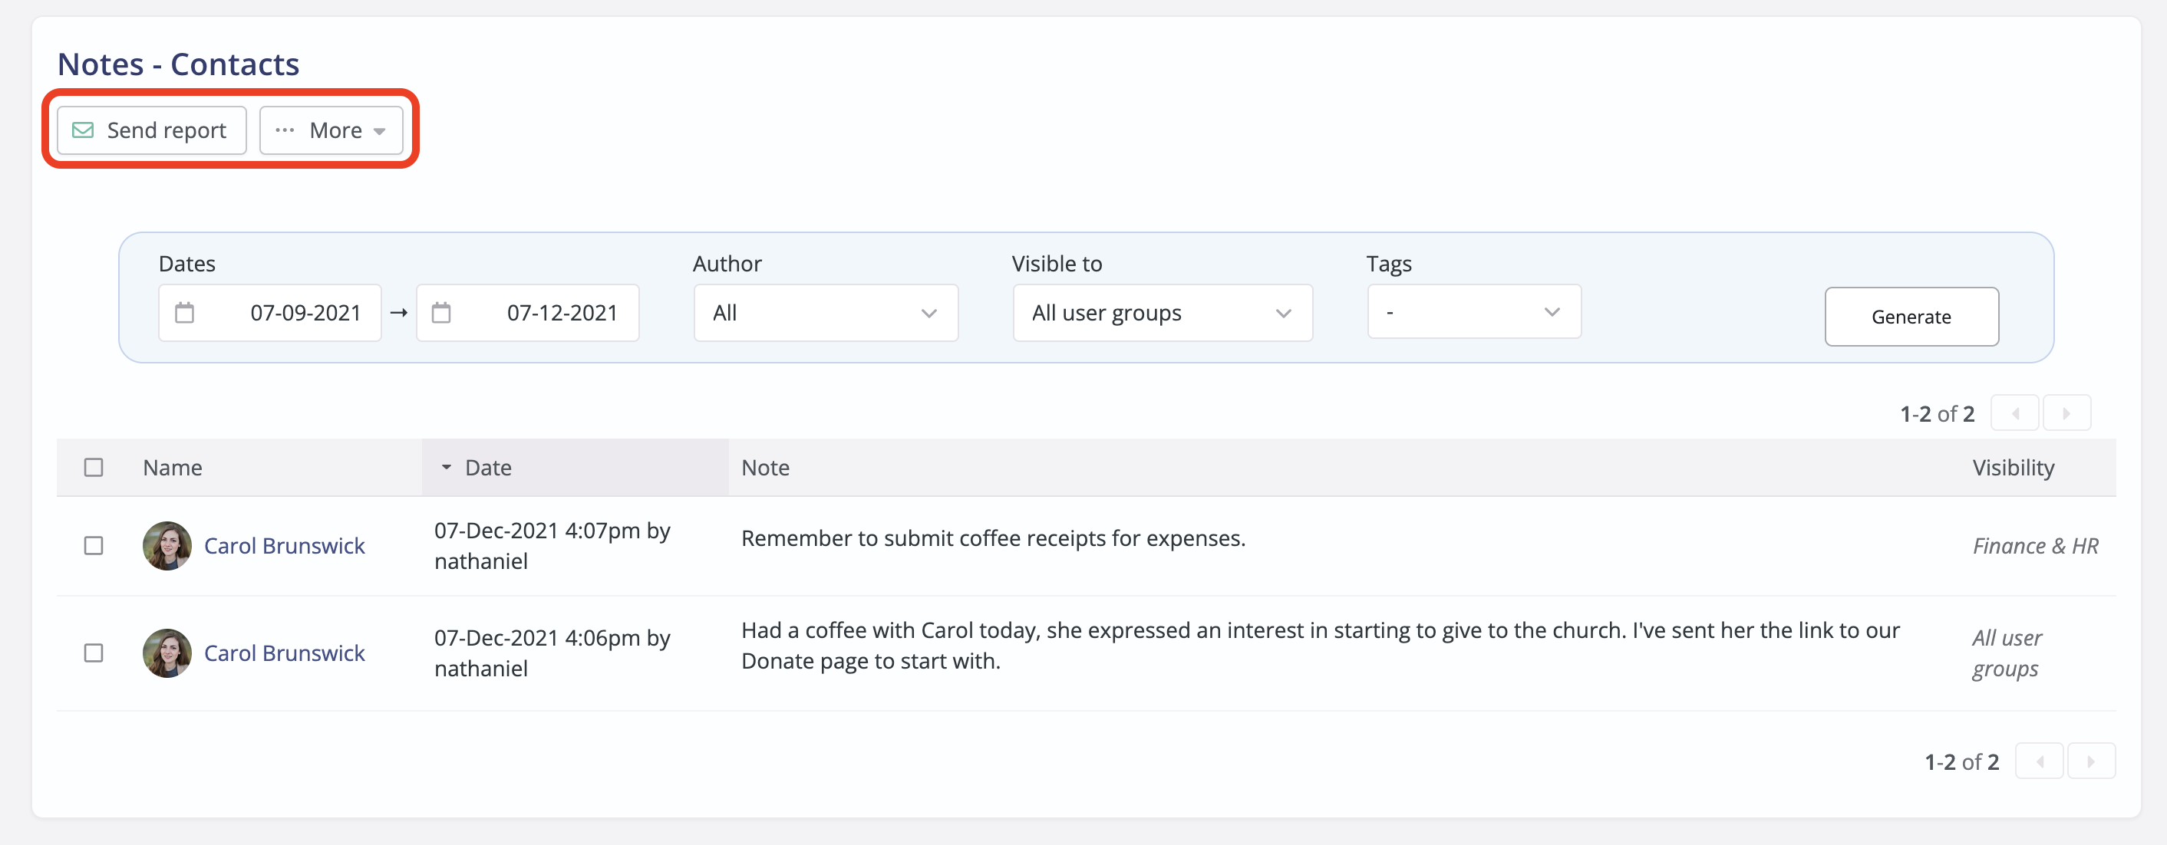Toggle the select-all checkbox in the table header
2167x845 pixels.
(94, 467)
